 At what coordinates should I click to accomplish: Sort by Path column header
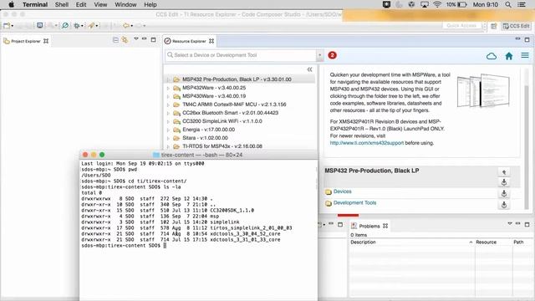522,242
